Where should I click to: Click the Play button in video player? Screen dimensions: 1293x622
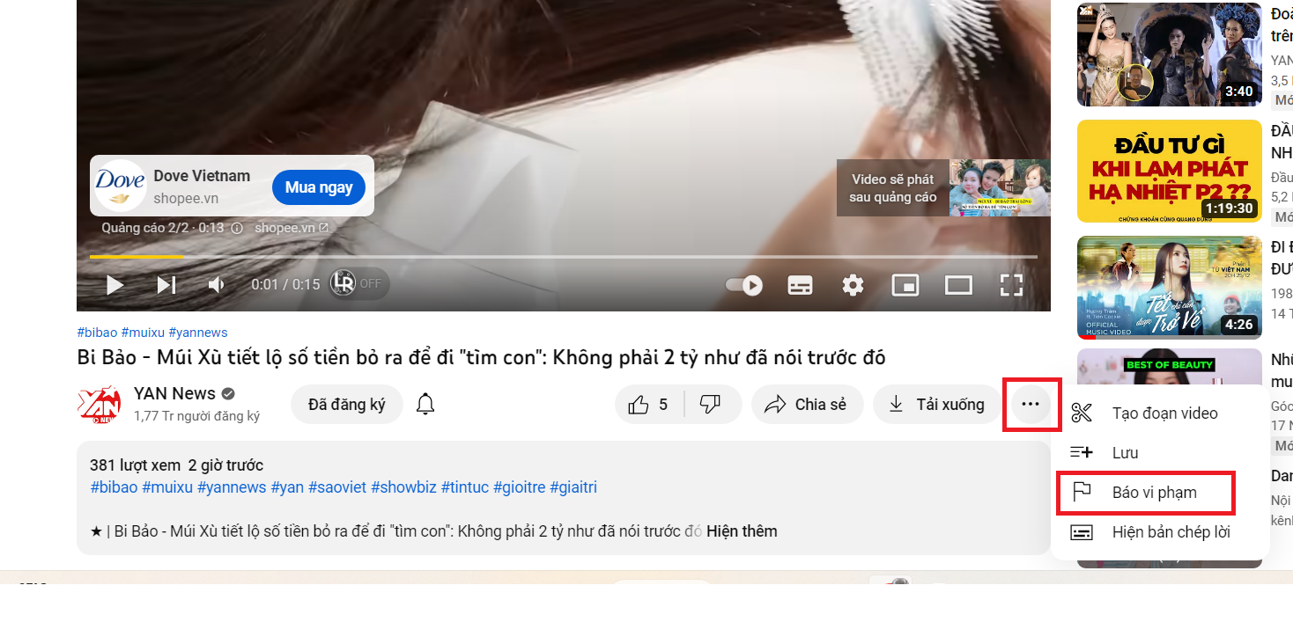point(115,285)
